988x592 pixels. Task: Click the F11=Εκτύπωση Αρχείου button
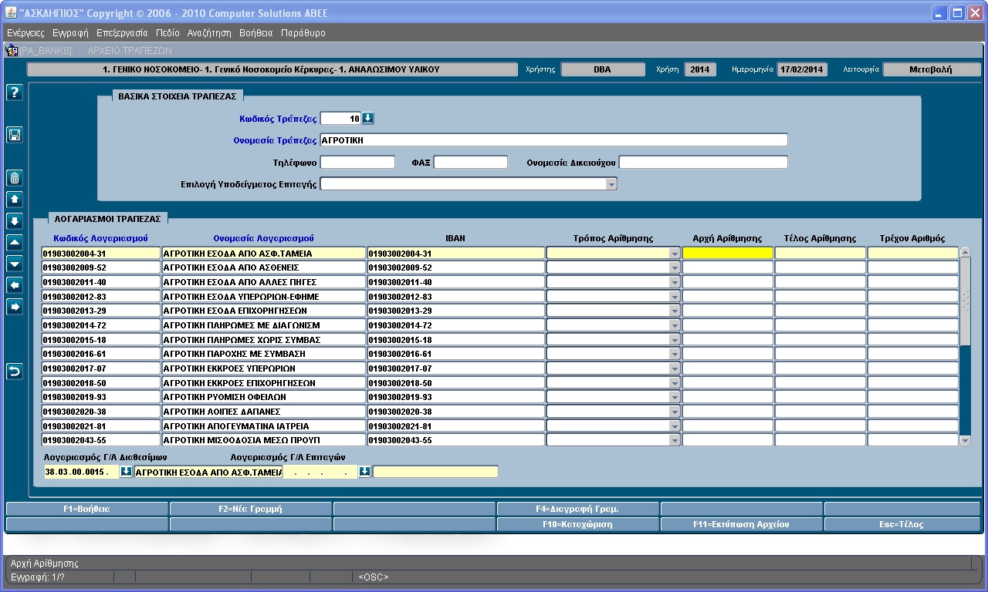(x=741, y=524)
